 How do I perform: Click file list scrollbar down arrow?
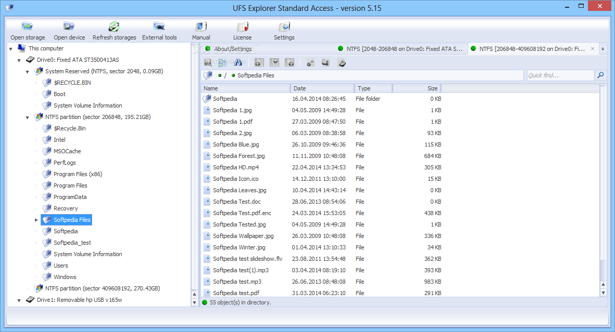pos(603,293)
